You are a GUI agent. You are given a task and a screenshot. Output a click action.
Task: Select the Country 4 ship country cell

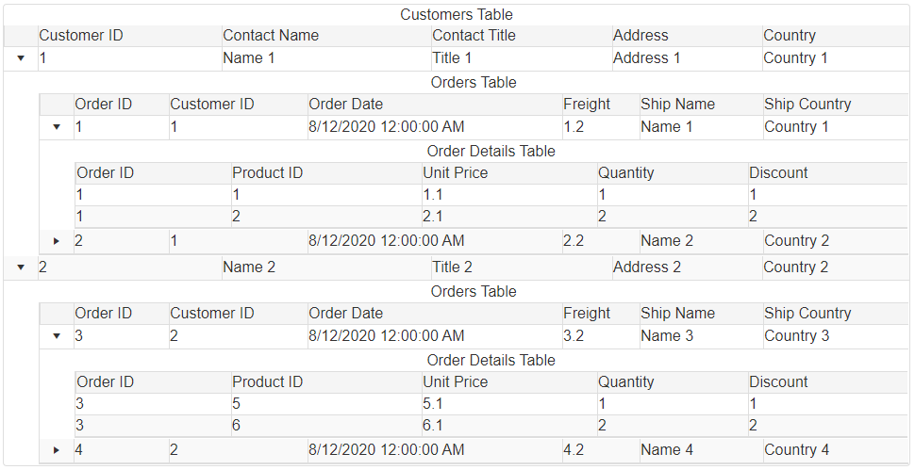click(797, 450)
